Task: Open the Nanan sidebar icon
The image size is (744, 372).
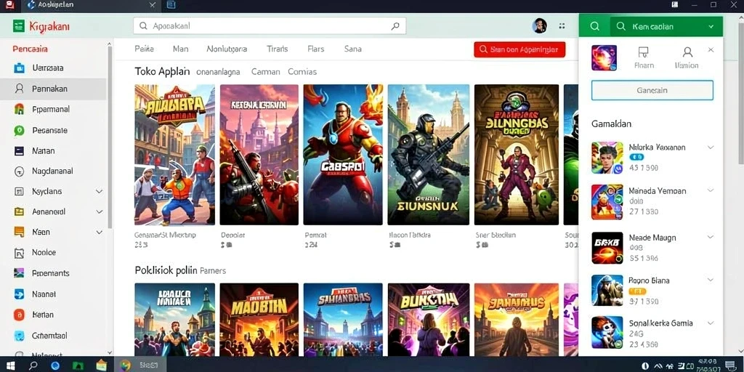Action: [19, 151]
